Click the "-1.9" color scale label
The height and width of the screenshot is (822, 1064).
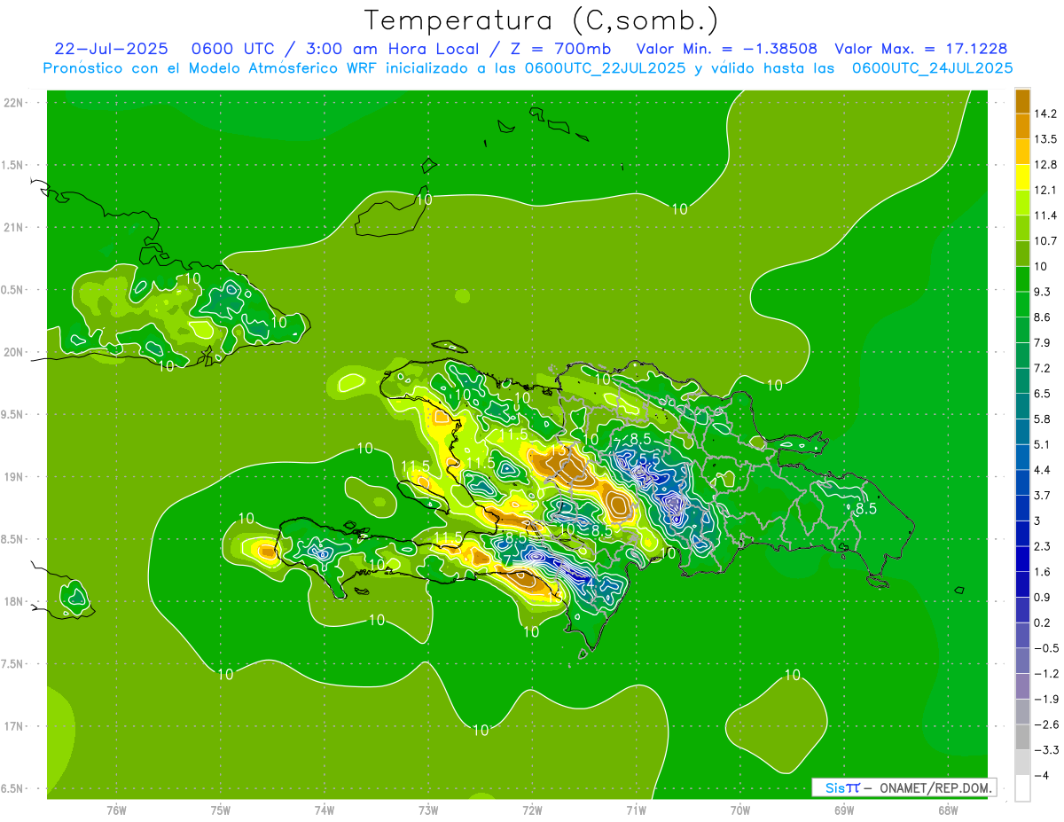tap(1047, 700)
